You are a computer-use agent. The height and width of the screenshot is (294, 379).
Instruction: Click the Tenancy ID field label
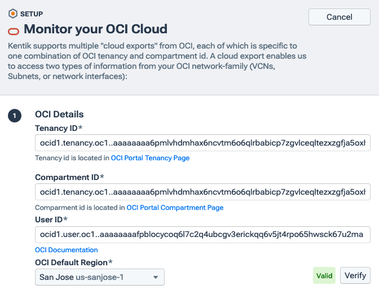coord(58,129)
